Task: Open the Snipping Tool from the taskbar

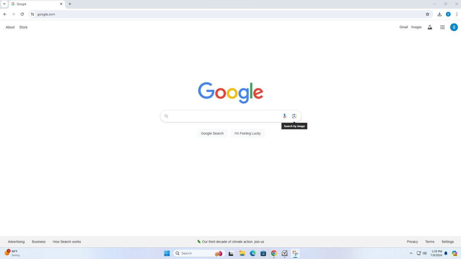Action: (295, 253)
